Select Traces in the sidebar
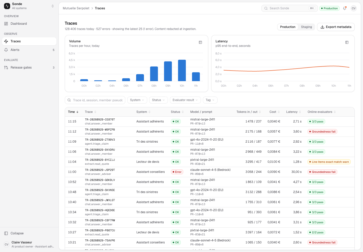Screen dimensions: 363x252 29,41
